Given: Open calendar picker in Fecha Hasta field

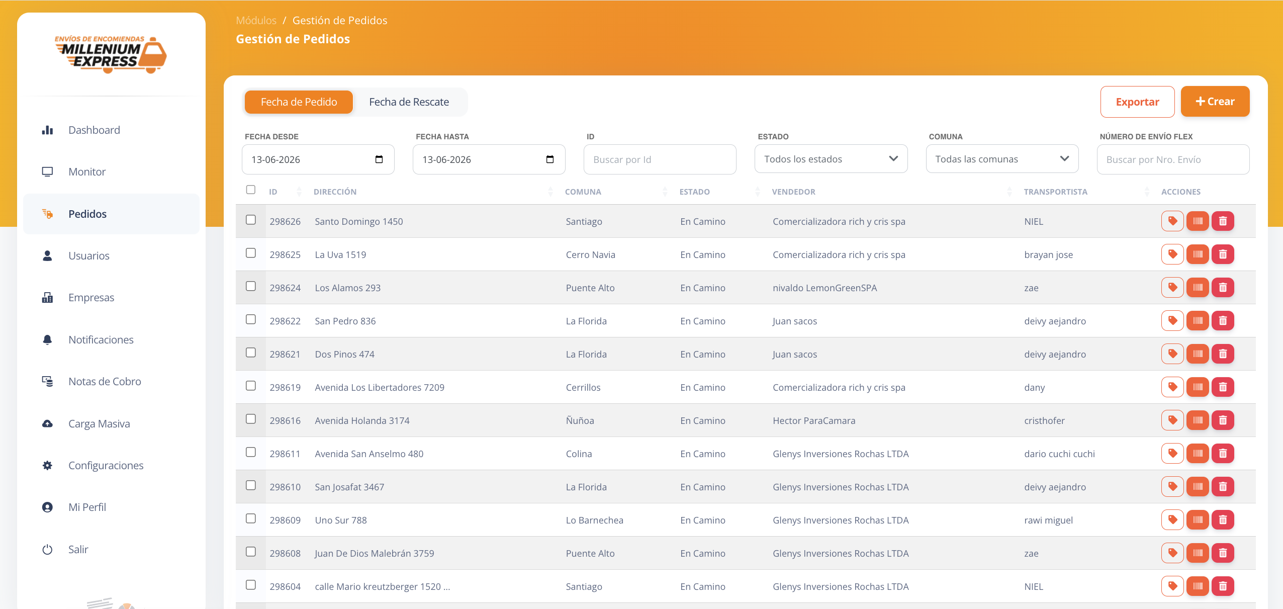Looking at the screenshot, I should pos(550,159).
